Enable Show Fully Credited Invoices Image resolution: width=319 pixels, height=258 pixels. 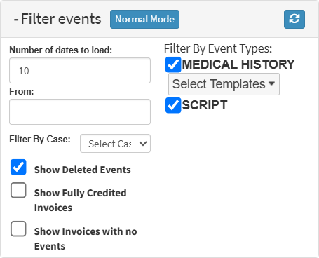(x=18, y=190)
